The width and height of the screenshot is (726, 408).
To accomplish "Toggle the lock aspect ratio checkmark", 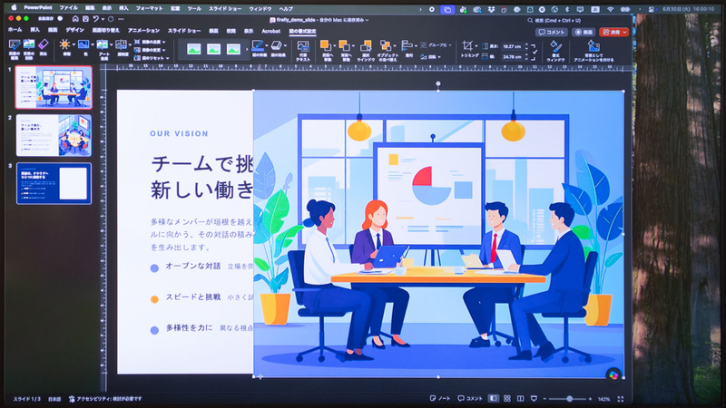I will [535, 52].
